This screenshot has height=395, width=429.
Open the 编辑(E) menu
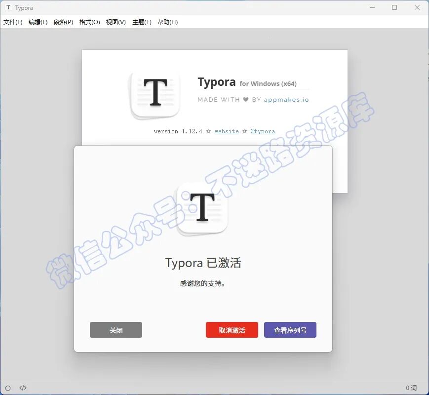pyautogui.click(x=38, y=22)
